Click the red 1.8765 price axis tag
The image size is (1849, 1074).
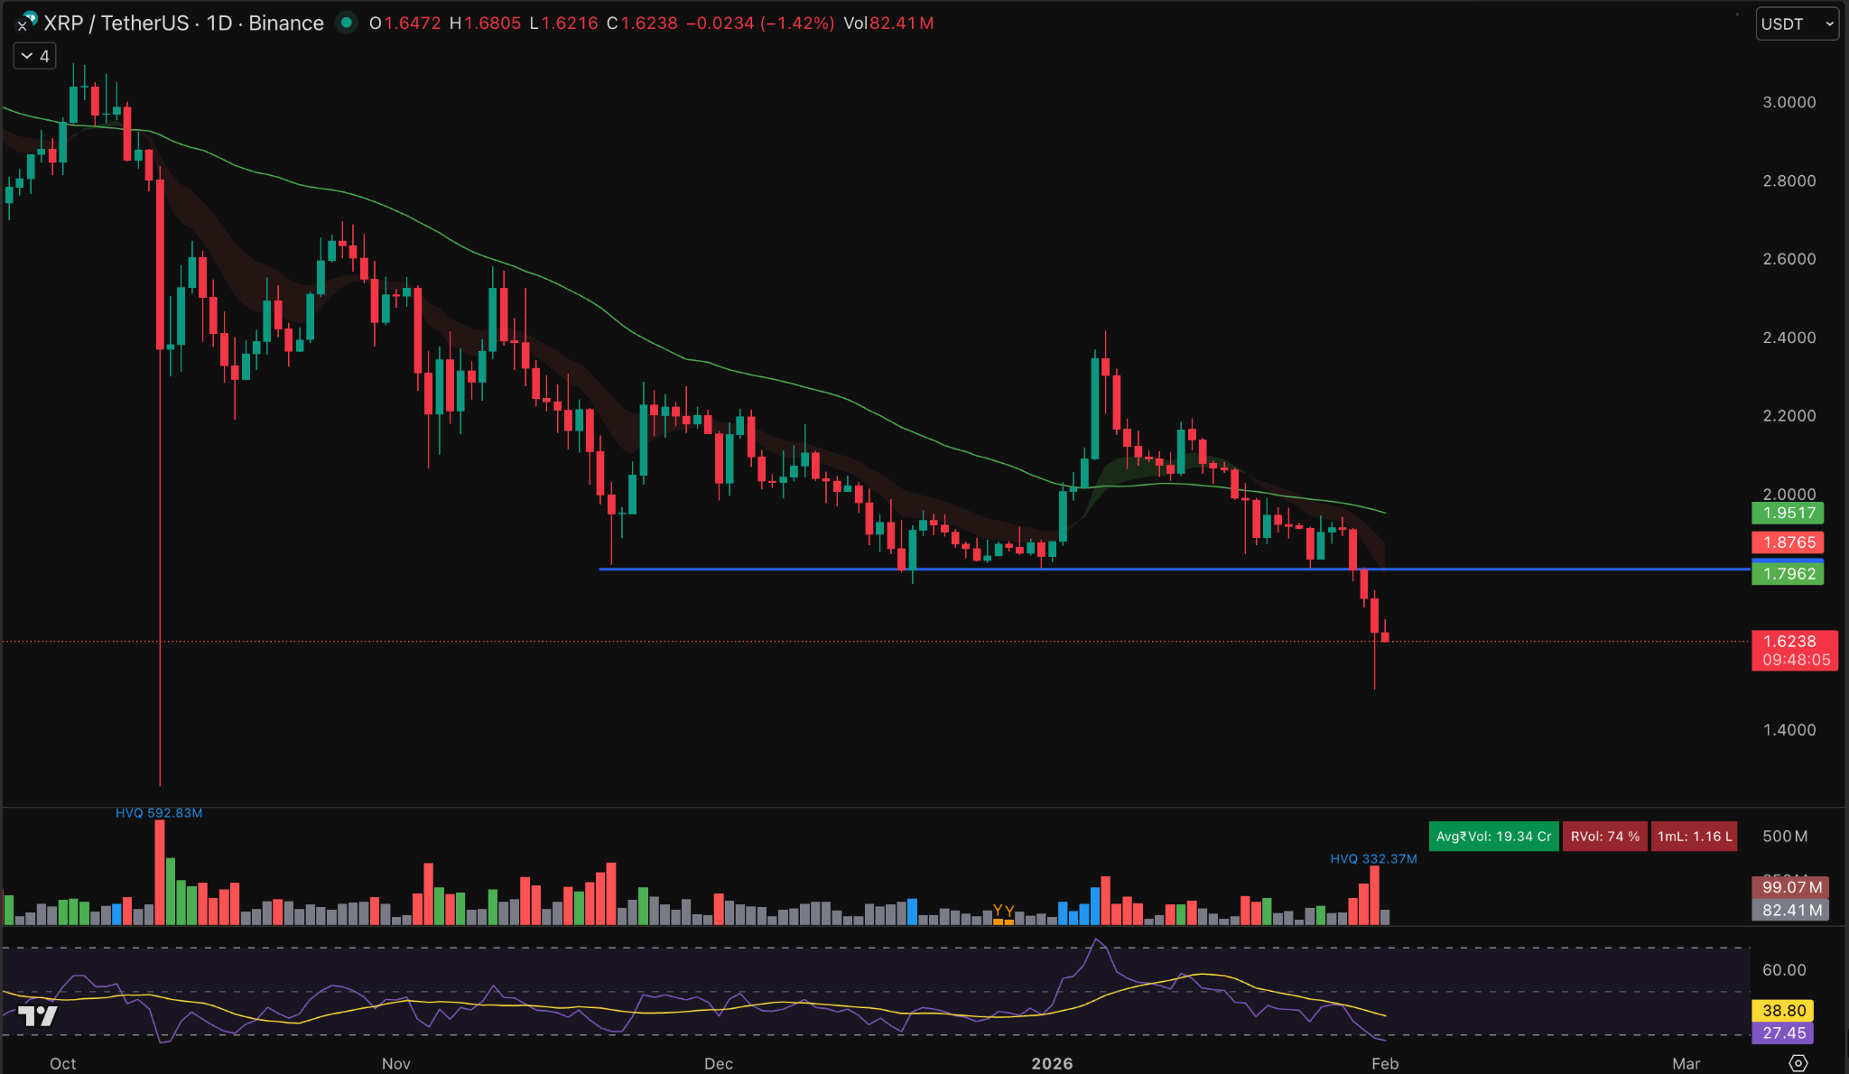[x=1788, y=542]
